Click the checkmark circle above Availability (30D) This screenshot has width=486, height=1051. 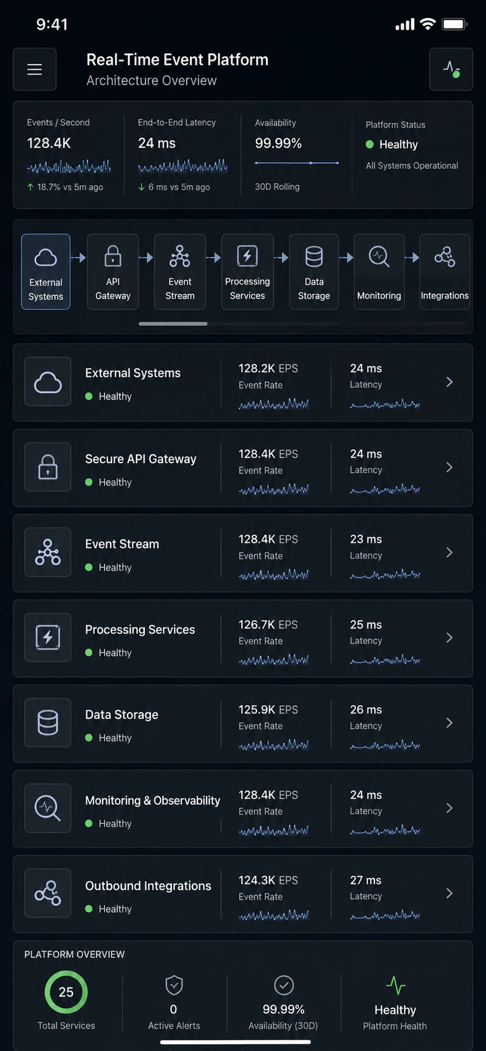coord(284,985)
